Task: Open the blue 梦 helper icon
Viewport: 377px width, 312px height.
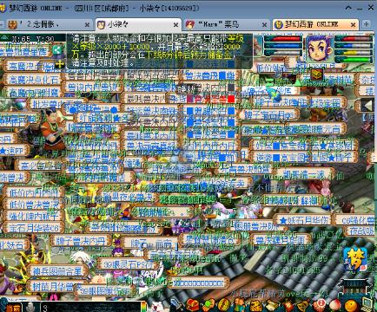Action: click(355, 260)
